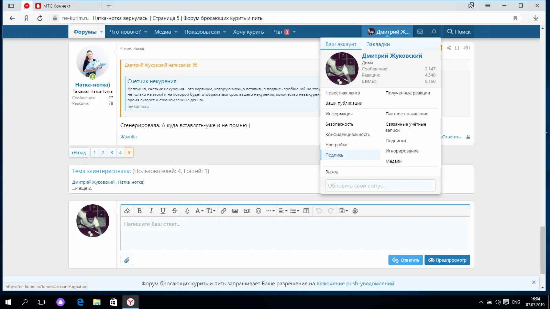Expand the Пользователи dropdown arrow
This screenshot has height=309, width=550.
[224, 32]
